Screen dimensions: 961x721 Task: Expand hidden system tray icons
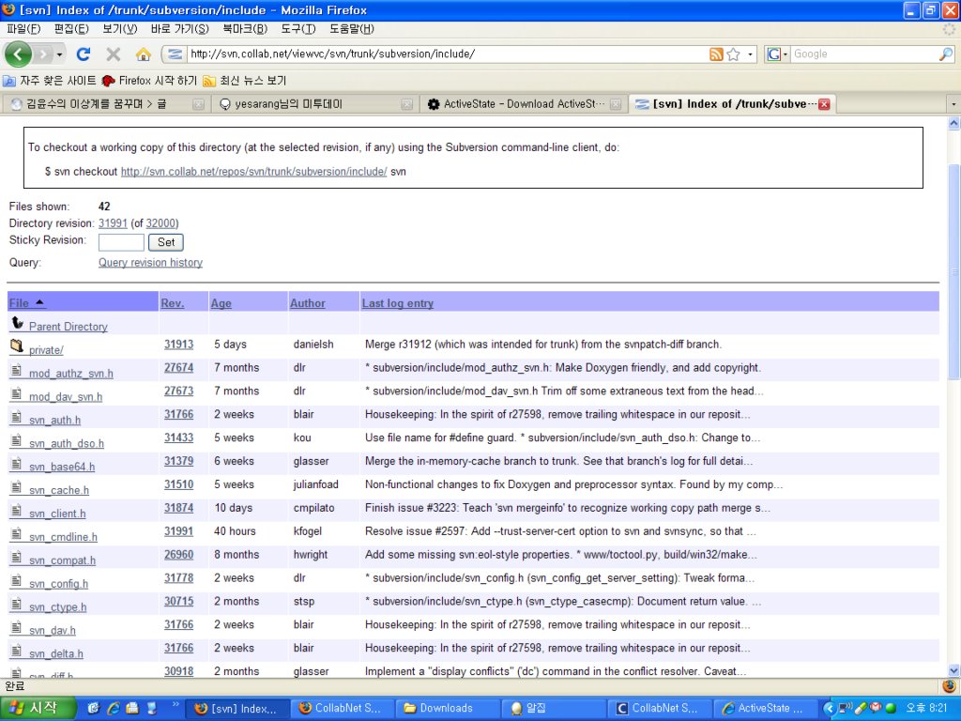tap(830, 708)
